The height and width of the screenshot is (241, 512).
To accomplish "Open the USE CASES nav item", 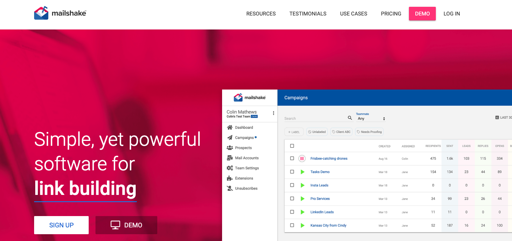I will click(x=354, y=14).
